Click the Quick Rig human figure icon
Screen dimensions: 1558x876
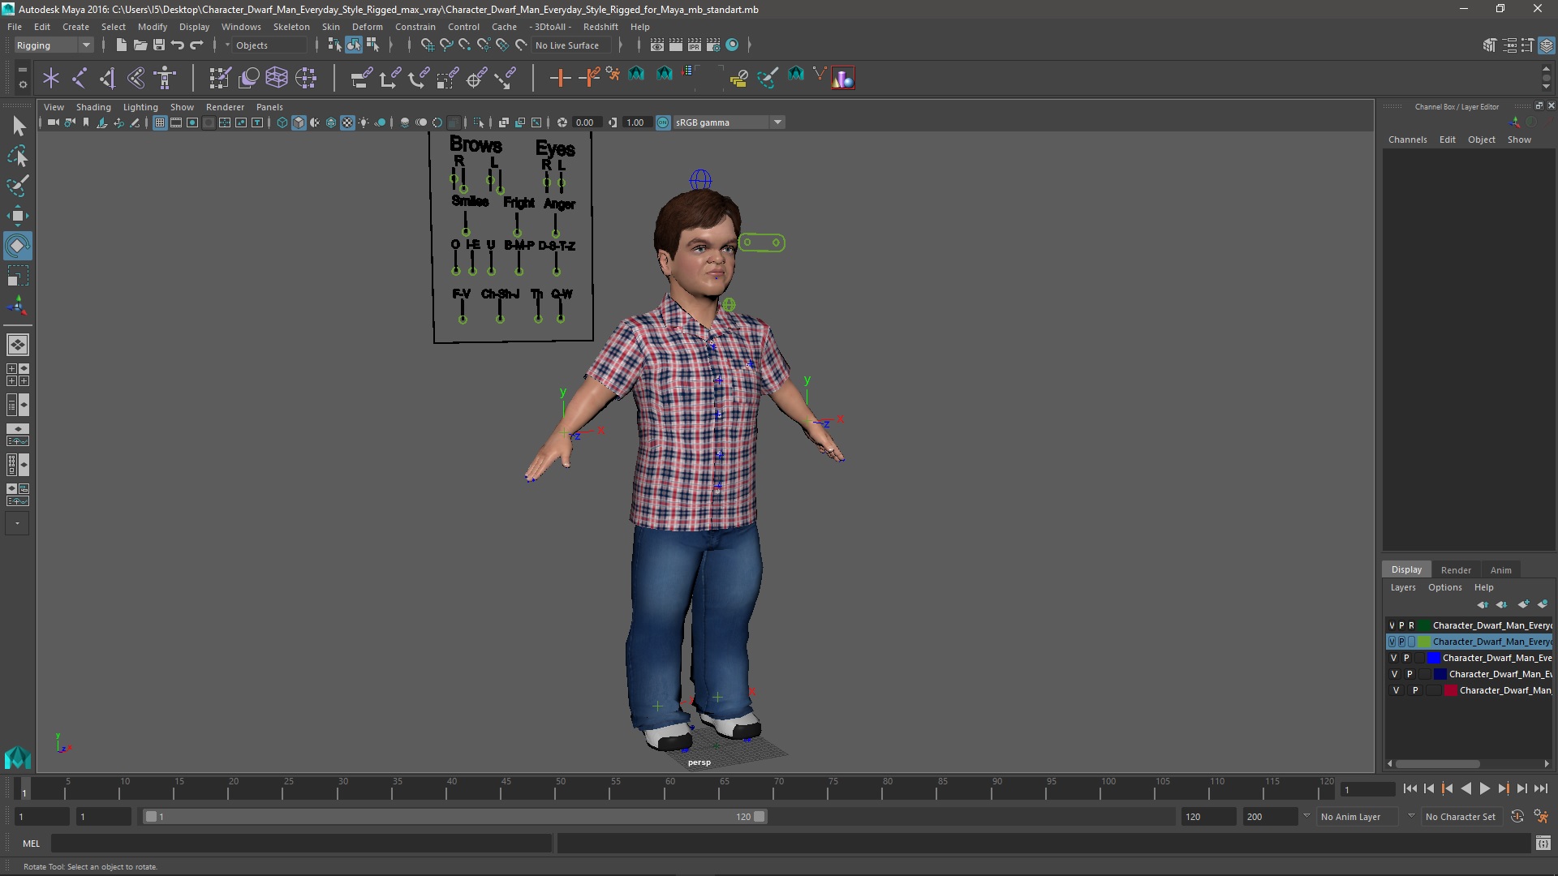(166, 78)
